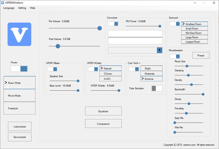Click the 'Pre-Volume : 0.00dB' label
219x149 pixels.
[59, 21]
